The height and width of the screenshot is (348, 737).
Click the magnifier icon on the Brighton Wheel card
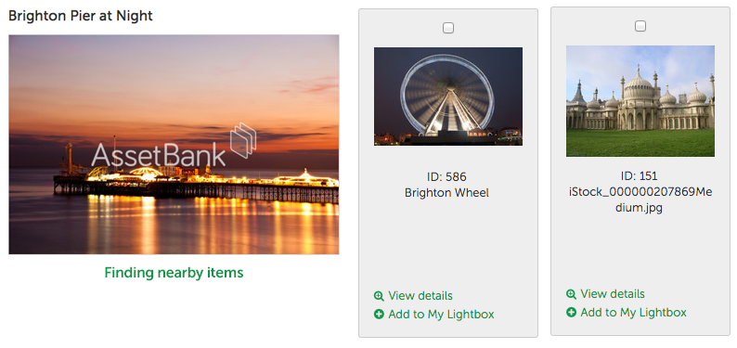point(379,296)
